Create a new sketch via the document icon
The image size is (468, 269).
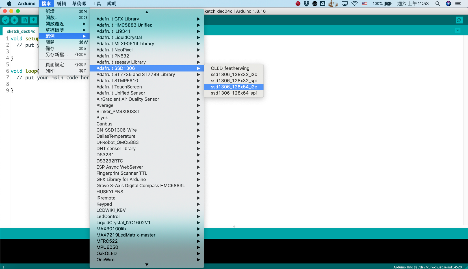[x=25, y=20]
